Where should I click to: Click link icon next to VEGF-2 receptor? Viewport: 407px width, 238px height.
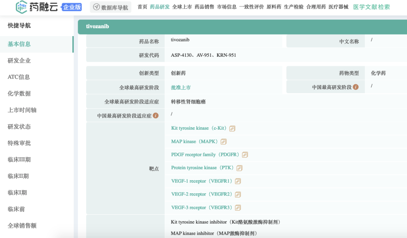point(238,194)
